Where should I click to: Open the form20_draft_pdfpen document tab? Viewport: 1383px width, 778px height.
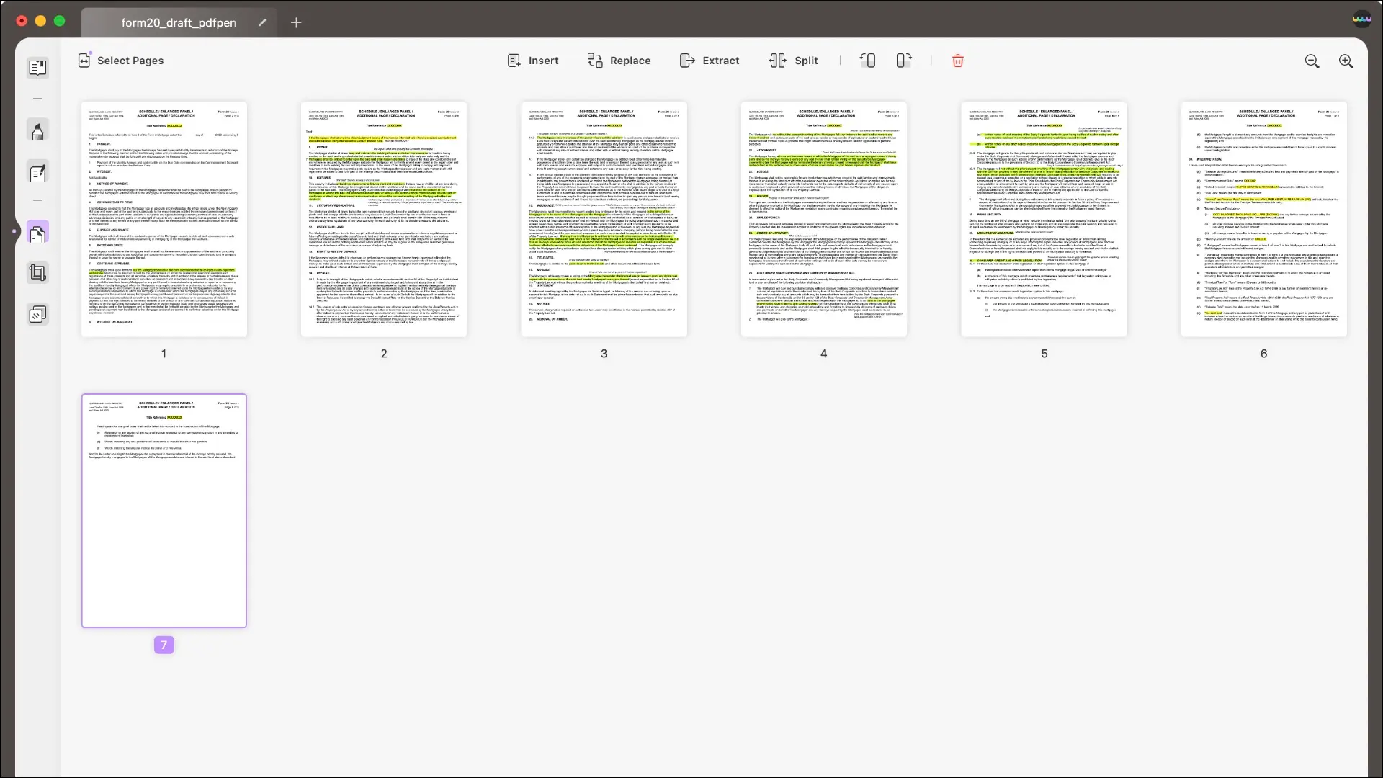tap(179, 22)
